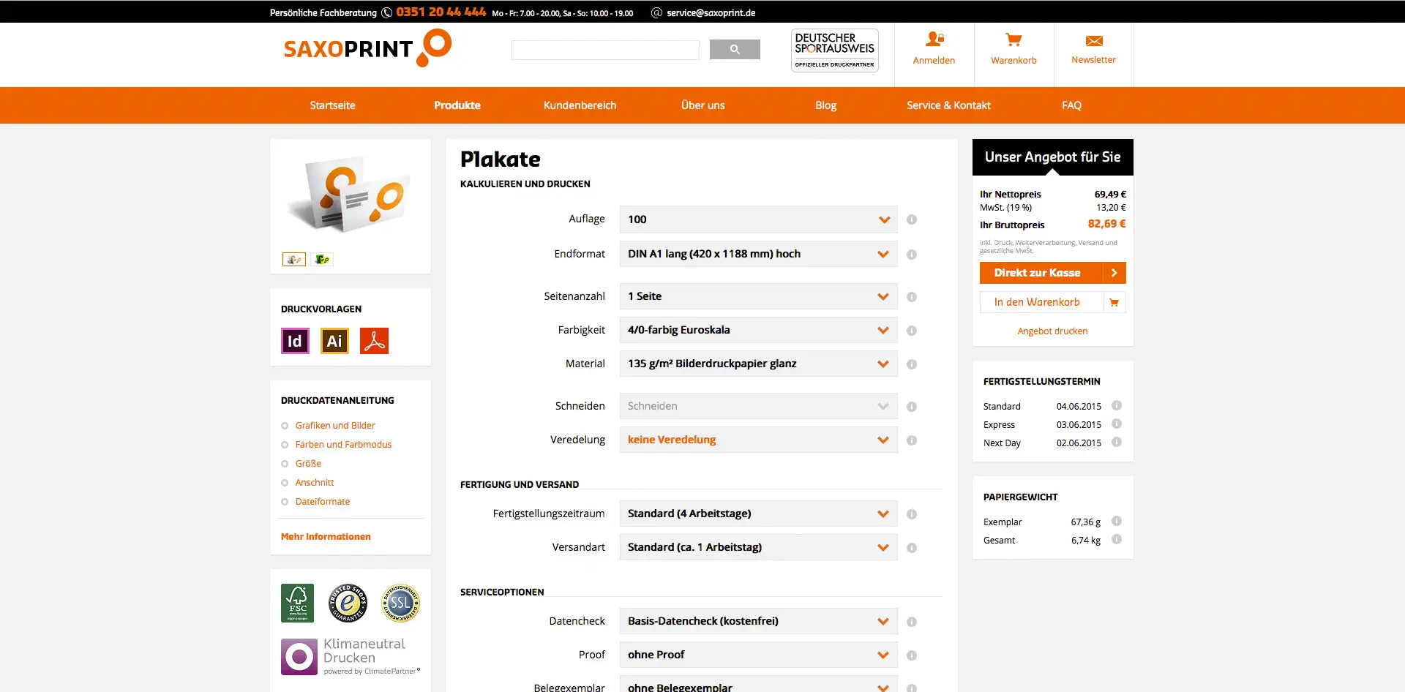
Task: Expand the Endformat size dropdown
Action: point(758,254)
